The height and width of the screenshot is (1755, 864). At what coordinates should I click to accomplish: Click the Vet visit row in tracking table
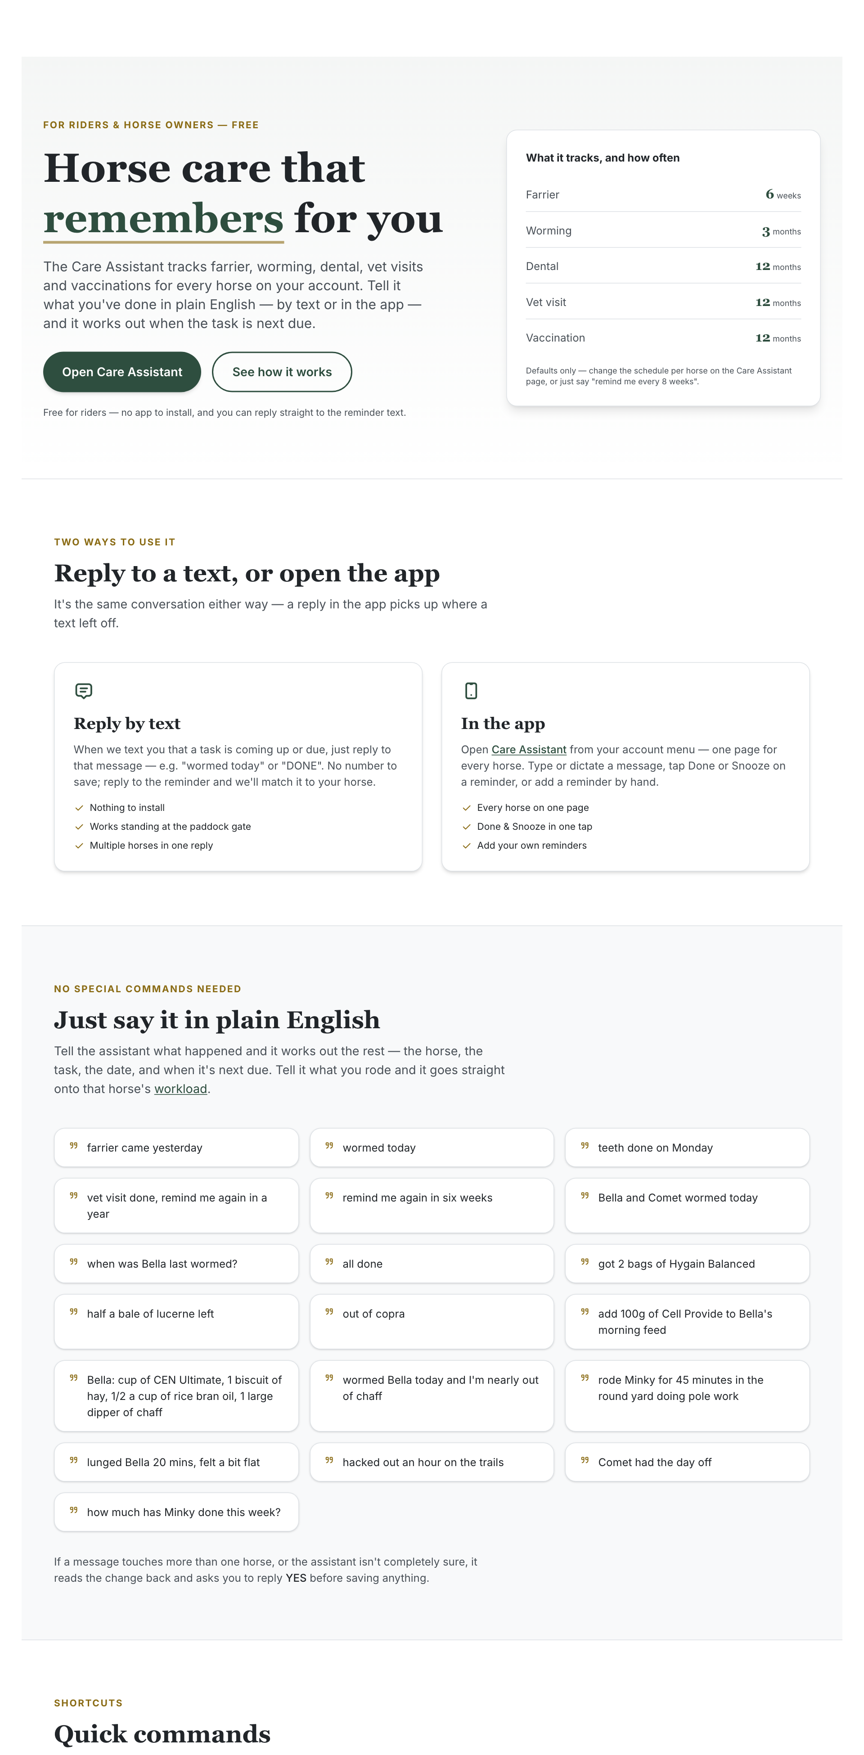[663, 302]
